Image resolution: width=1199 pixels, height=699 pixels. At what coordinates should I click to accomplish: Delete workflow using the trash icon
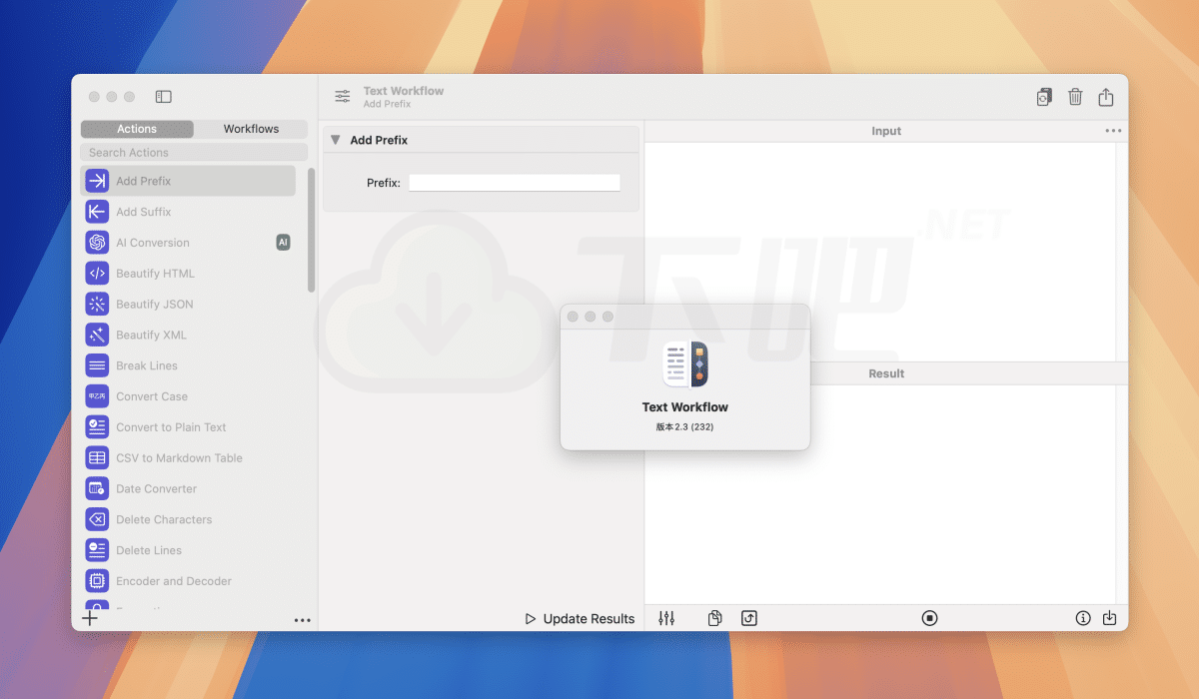pyautogui.click(x=1075, y=97)
